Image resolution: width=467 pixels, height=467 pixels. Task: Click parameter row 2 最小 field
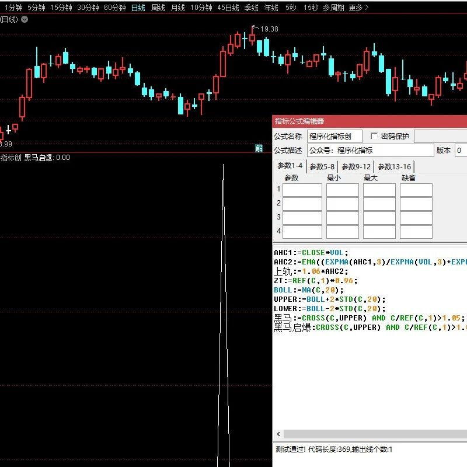[342, 204]
